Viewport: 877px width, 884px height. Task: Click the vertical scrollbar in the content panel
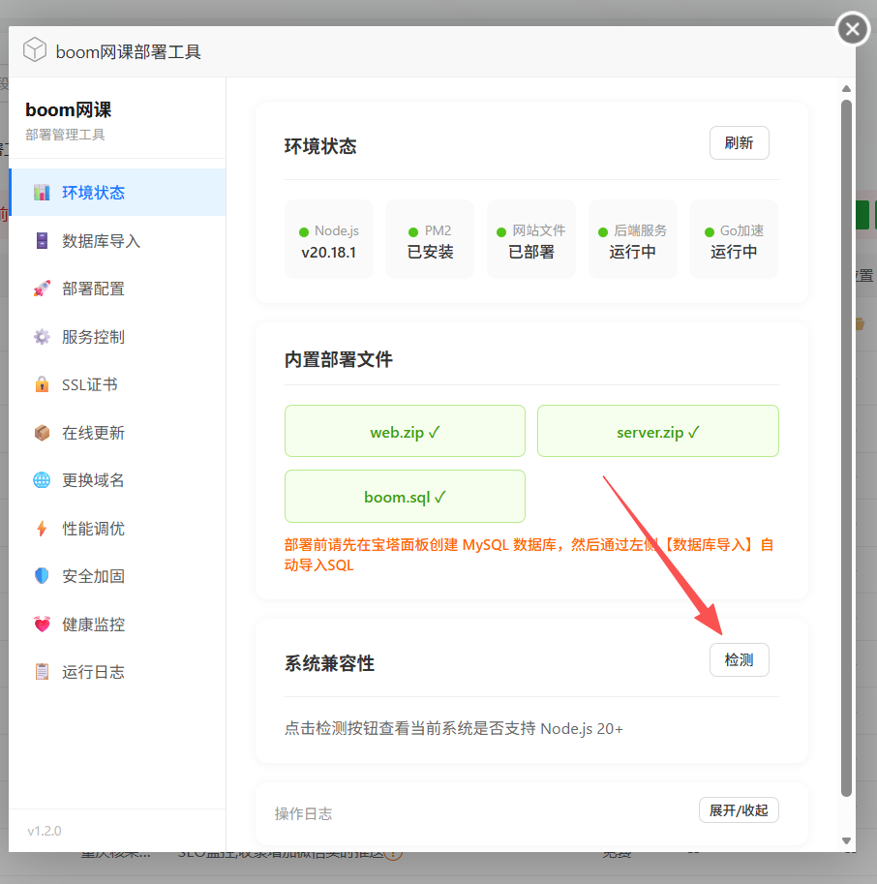click(x=846, y=445)
